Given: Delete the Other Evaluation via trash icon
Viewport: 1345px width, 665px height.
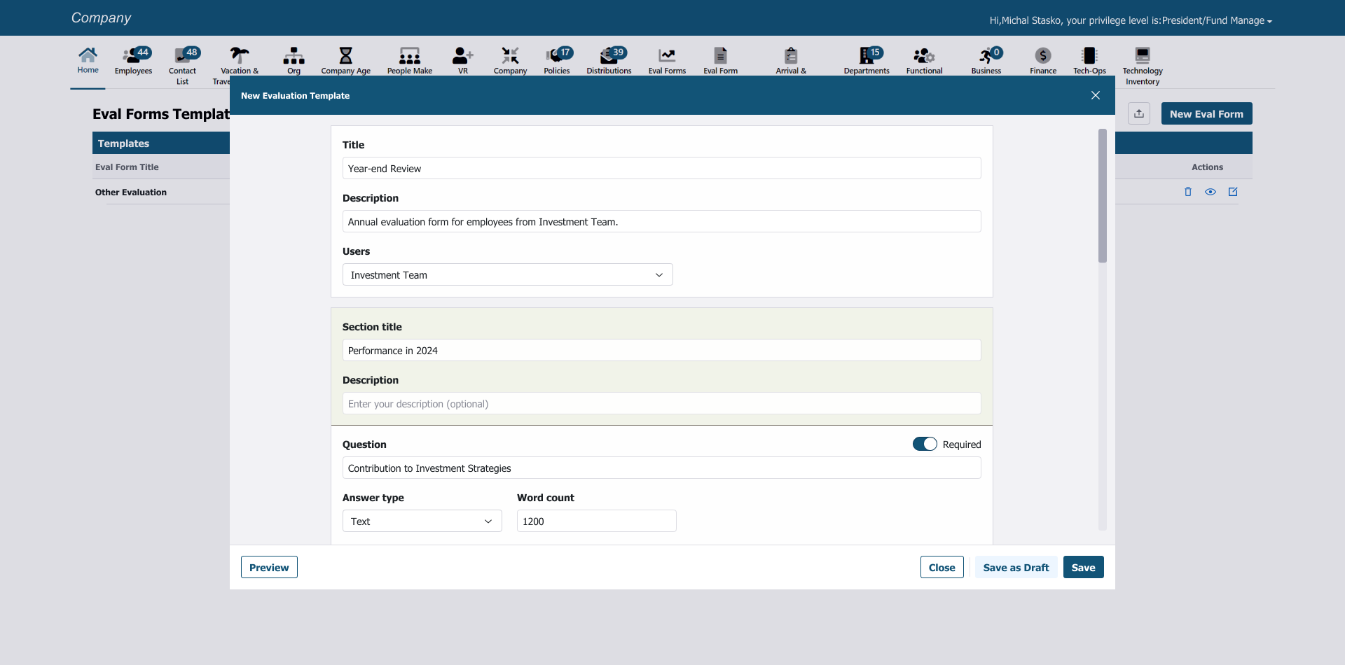Looking at the screenshot, I should click(1187, 191).
